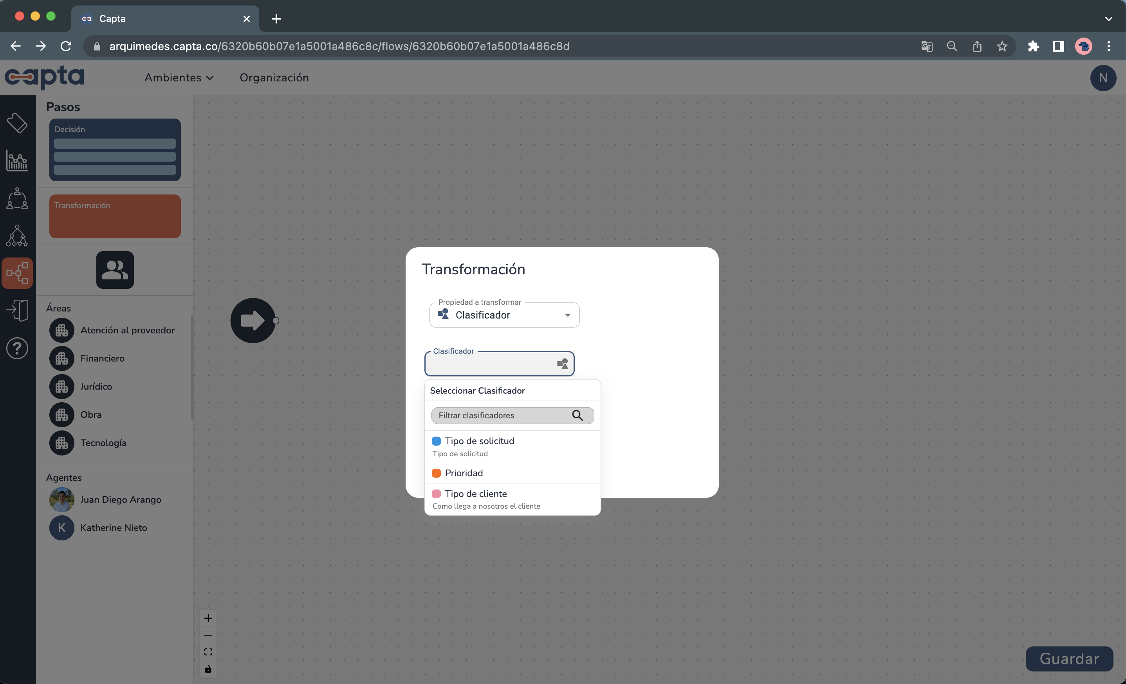Open the Organización menu item
Image resolution: width=1126 pixels, height=684 pixels.
pos(274,77)
